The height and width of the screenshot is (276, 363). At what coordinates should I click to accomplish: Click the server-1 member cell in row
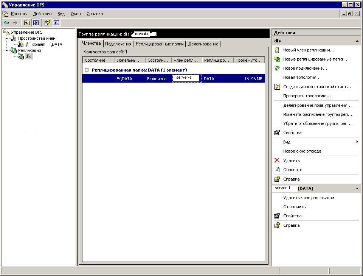(x=186, y=78)
